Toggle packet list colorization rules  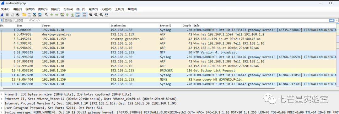click(84, 15)
